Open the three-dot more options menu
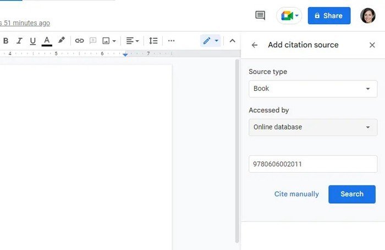 coord(171,41)
